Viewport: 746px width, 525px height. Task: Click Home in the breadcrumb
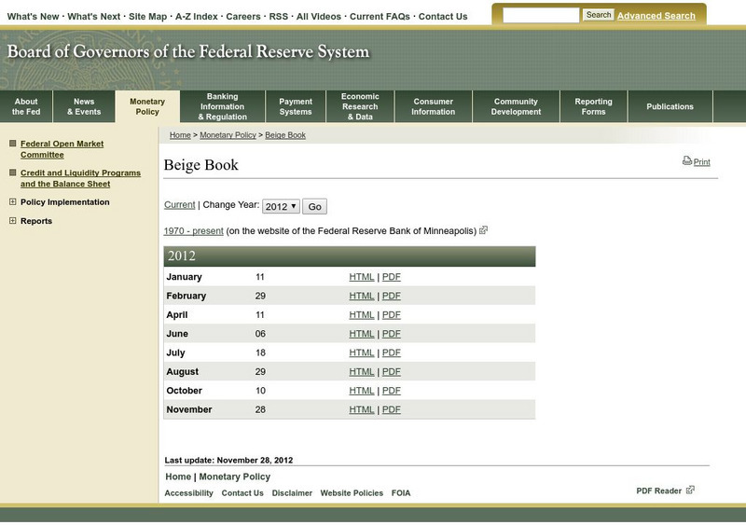click(x=180, y=135)
